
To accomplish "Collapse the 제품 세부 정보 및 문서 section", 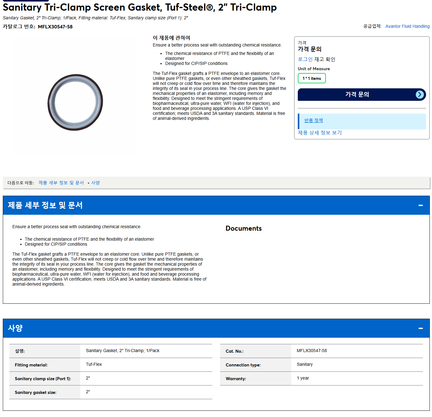I will [420, 205].
